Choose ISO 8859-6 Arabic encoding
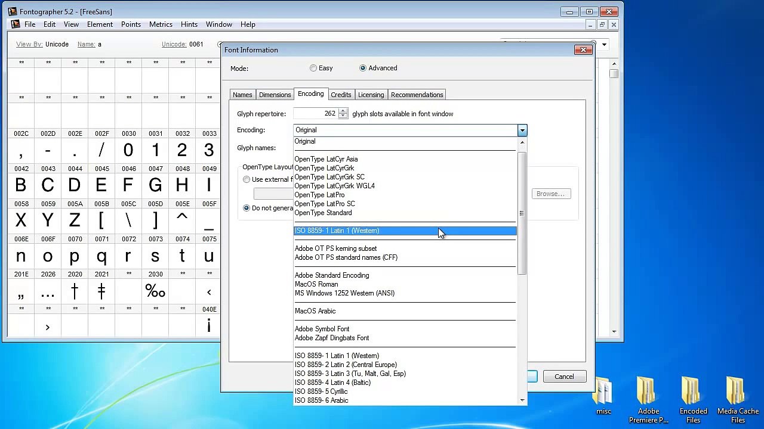Image resolution: width=764 pixels, height=429 pixels. coord(405,400)
